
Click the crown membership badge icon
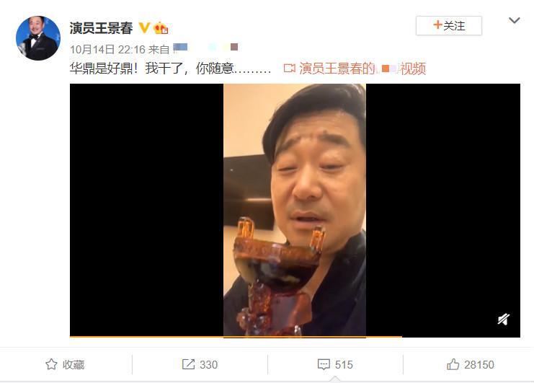161,27
